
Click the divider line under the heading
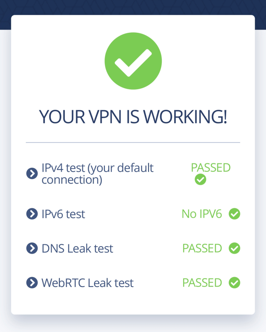133,142
